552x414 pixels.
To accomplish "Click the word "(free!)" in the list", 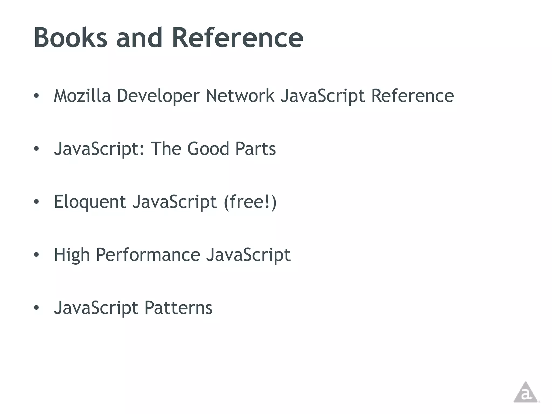I will tap(250, 202).
